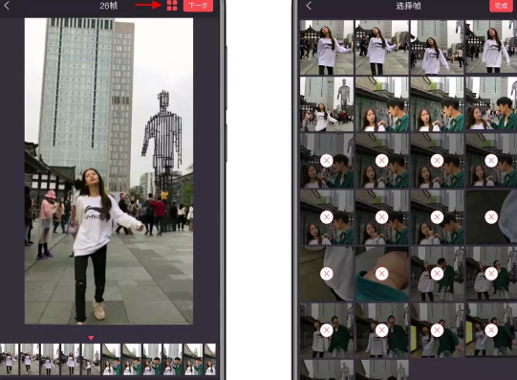Tap the X on the sixth row's third frame
This screenshot has width=517, height=380.
[438, 330]
